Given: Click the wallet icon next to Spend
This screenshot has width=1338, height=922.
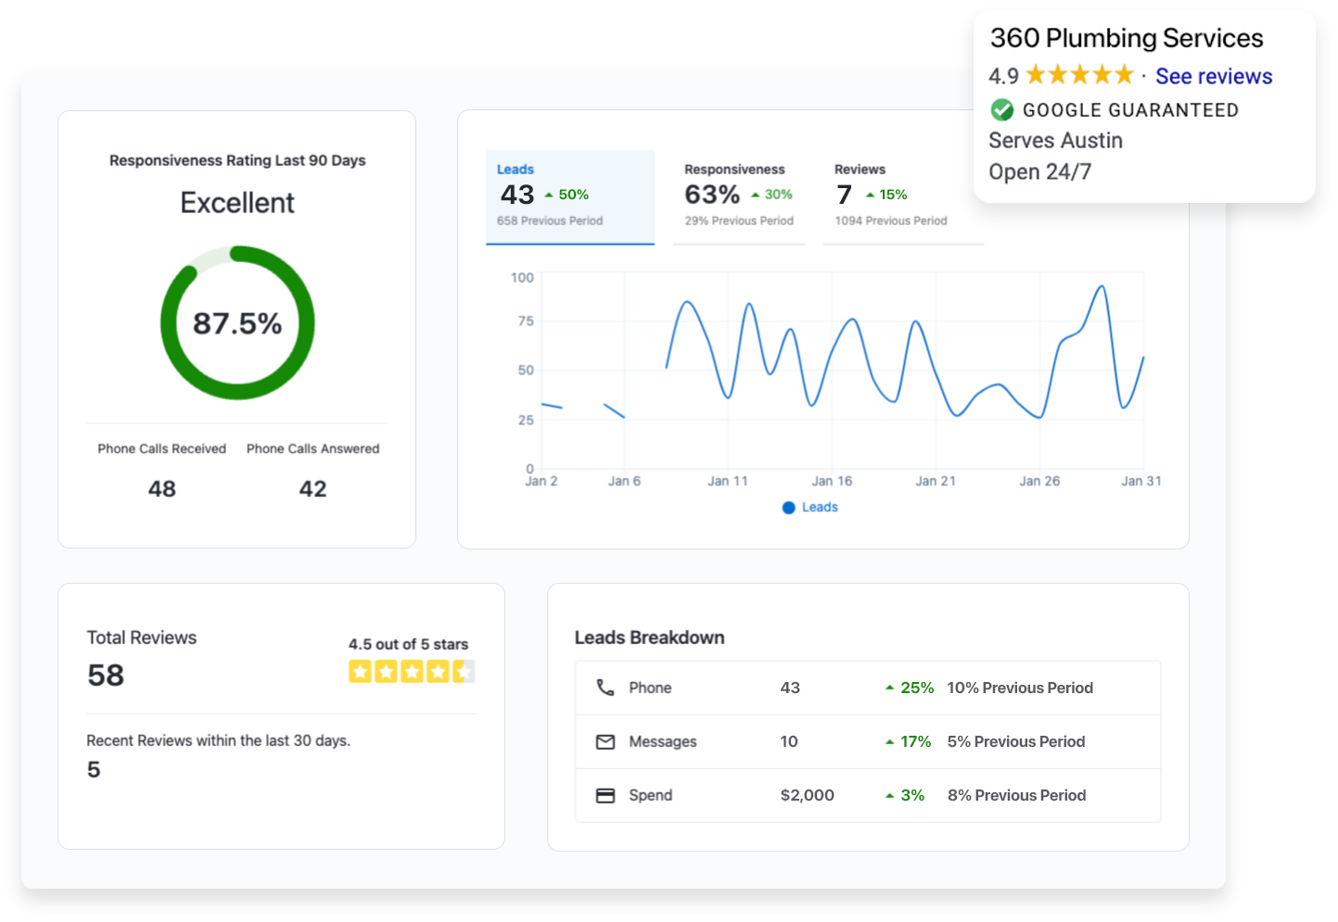Looking at the screenshot, I should (x=605, y=794).
